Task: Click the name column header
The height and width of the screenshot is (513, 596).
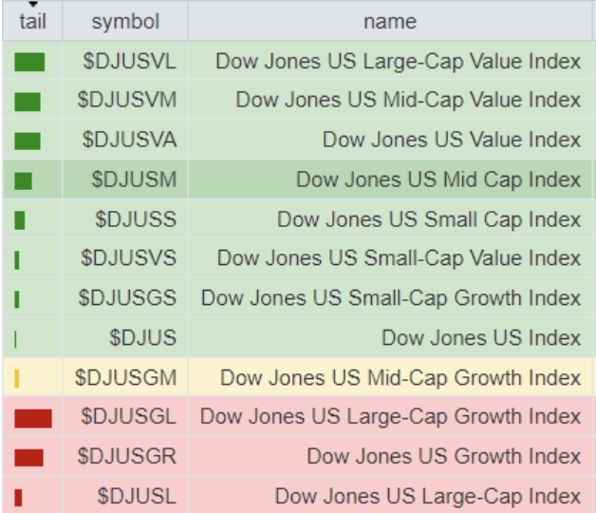Action: click(389, 21)
